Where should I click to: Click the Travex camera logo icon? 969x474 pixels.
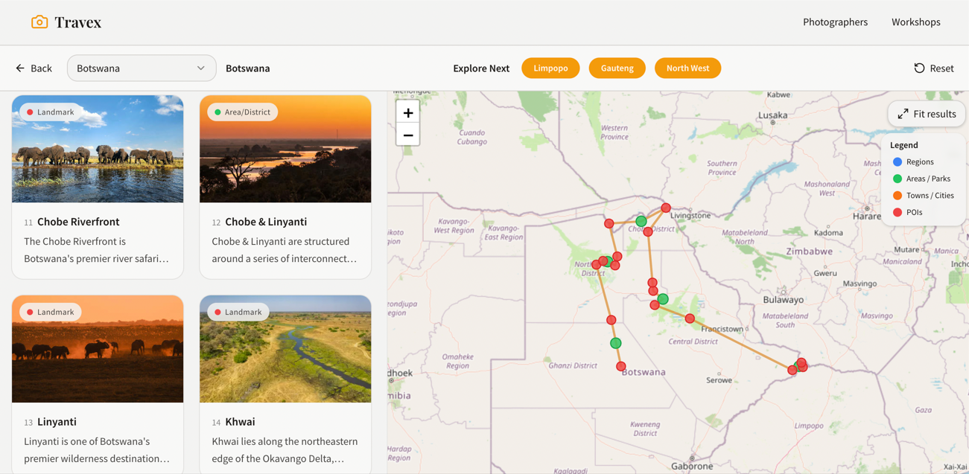tap(39, 22)
